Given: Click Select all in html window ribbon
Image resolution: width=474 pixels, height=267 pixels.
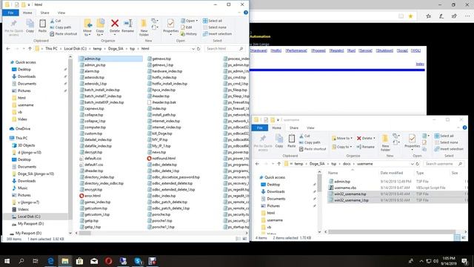Looking at the screenshot, I should coord(213,21).
